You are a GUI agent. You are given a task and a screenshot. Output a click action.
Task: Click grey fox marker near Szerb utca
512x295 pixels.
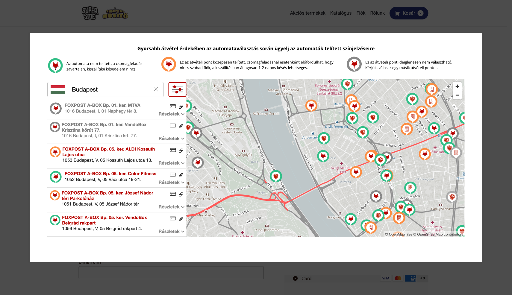(376, 196)
